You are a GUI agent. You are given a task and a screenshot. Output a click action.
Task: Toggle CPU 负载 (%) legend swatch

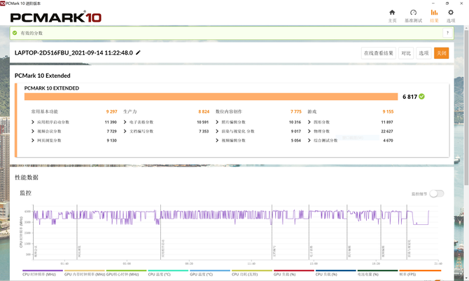point(335,270)
